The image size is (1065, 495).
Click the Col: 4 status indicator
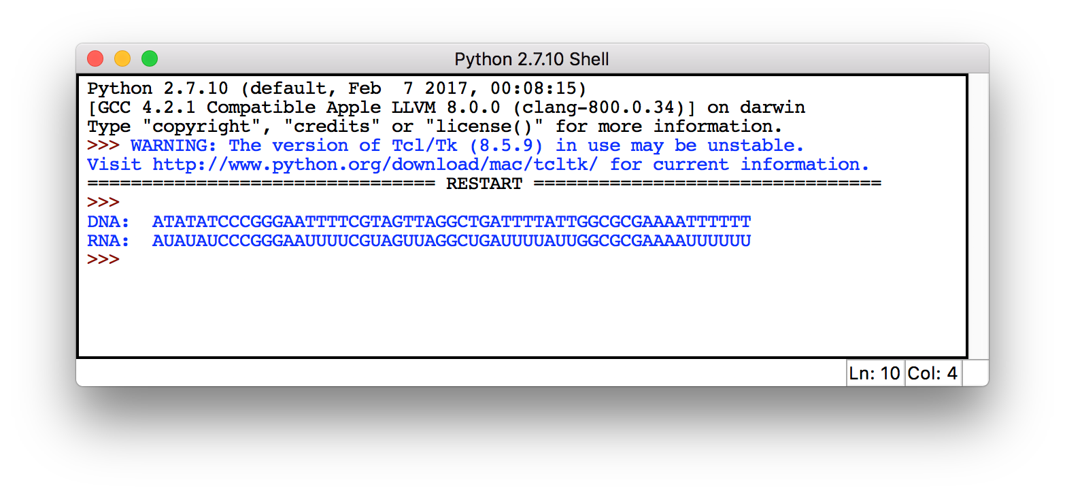933,373
